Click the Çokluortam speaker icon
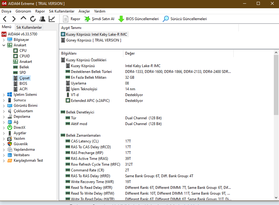Viewport: 279px width, 205px height. tap(10, 111)
